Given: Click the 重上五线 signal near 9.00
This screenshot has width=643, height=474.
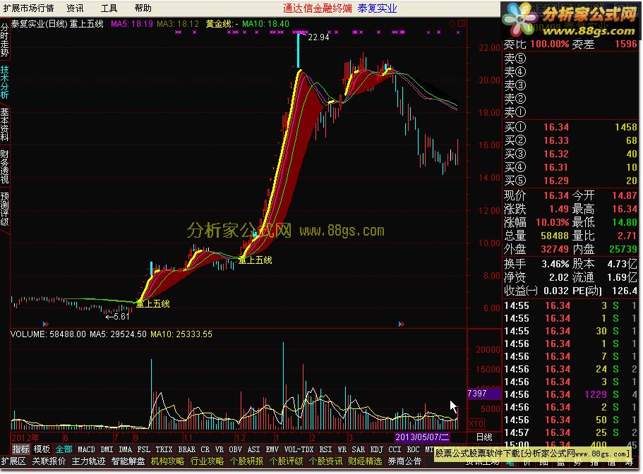Looking at the screenshot, I should (255, 260).
